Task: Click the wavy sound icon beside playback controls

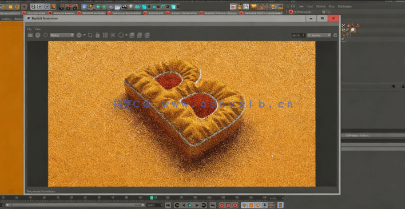Action: coord(213,206)
